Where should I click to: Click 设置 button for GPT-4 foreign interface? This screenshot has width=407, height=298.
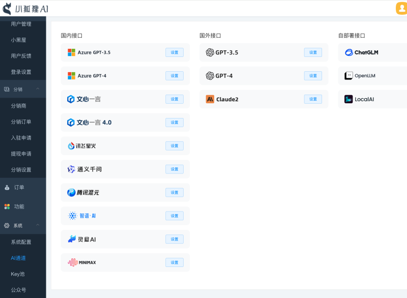click(x=313, y=76)
